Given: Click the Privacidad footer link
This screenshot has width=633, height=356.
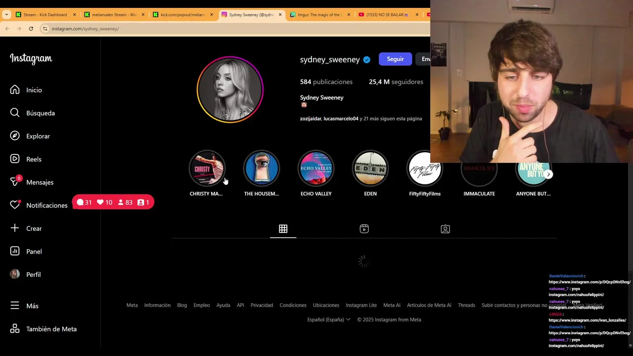Looking at the screenshot, I should (262, 305).
